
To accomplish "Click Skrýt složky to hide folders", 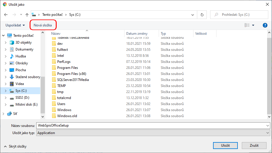I will 15,146.
